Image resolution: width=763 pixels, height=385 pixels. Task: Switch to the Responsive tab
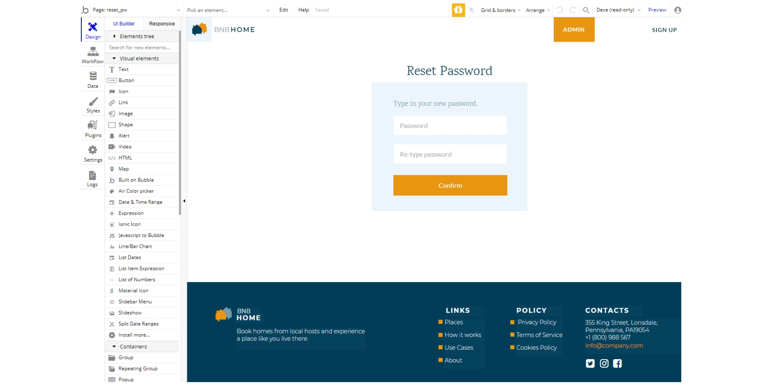[162, 24]
